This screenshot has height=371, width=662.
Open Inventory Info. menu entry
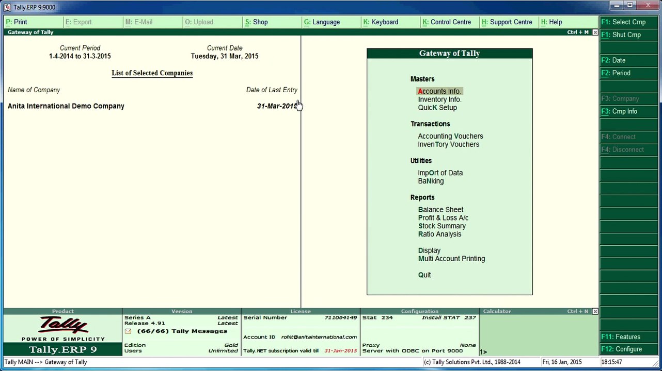tap(439, 99)
